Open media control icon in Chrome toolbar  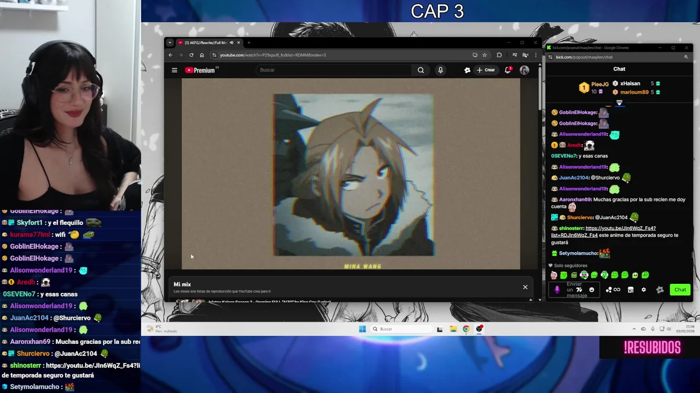[x=514, y=55]
